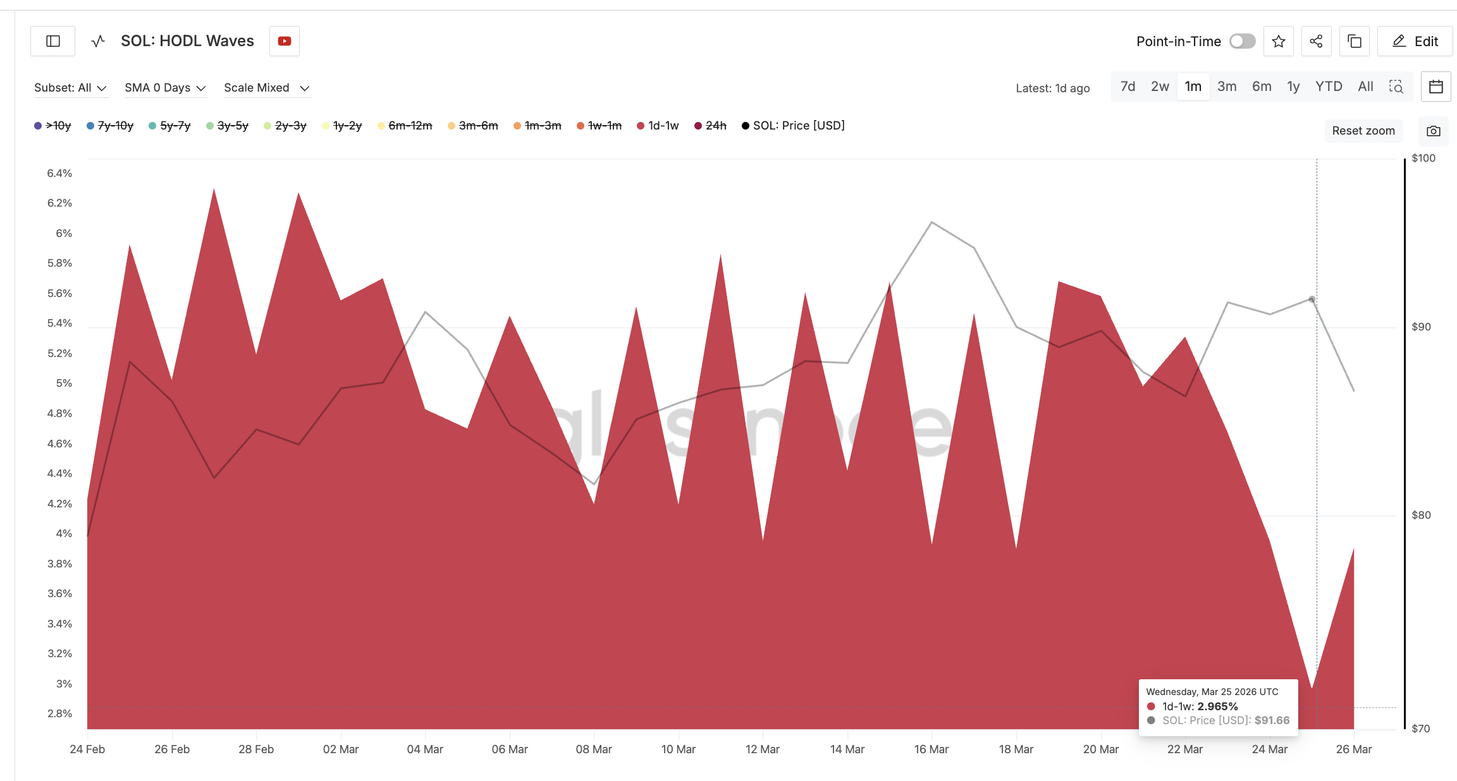The image size is (1457, 781).
Task: Click the red 1d-1w color dot
Action: click(641, 125)
